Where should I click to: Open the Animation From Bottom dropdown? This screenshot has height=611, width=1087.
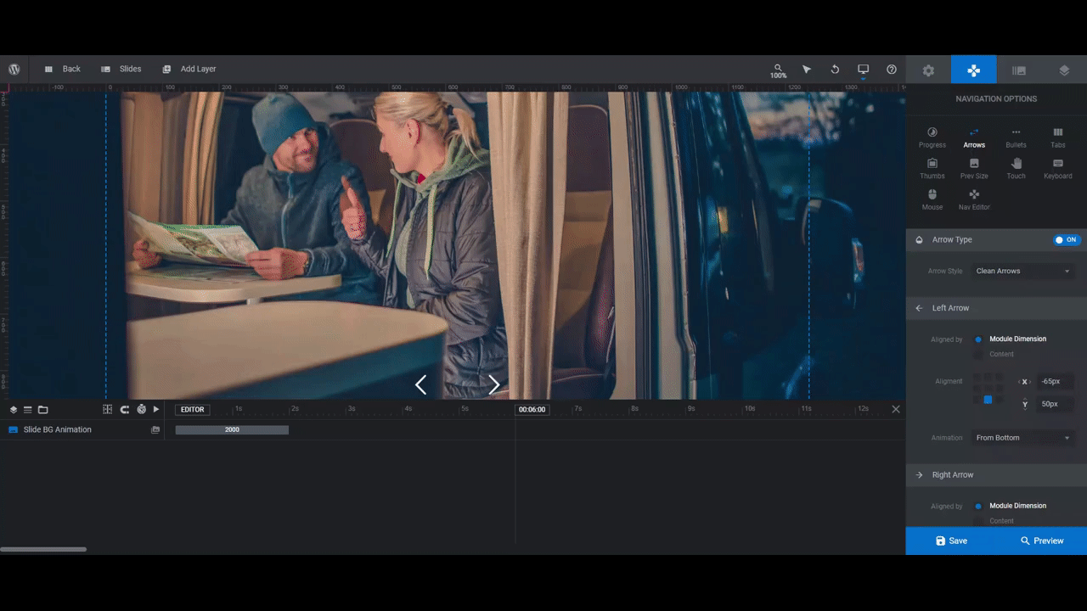pyautogui.click(x=1022, y=438)
